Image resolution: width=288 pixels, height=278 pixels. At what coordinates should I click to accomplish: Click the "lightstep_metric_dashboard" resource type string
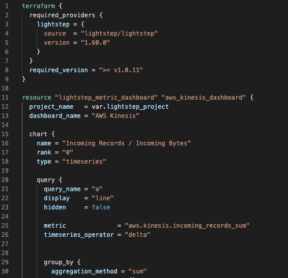106,98
